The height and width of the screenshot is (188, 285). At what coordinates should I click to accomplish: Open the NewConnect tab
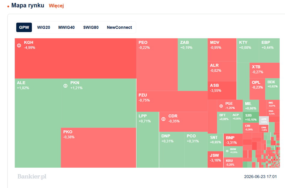click(119, 27)
